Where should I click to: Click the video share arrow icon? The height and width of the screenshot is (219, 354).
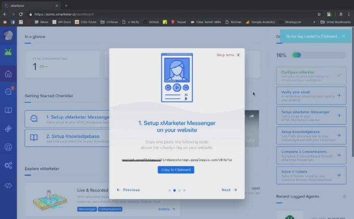(251, 117)
